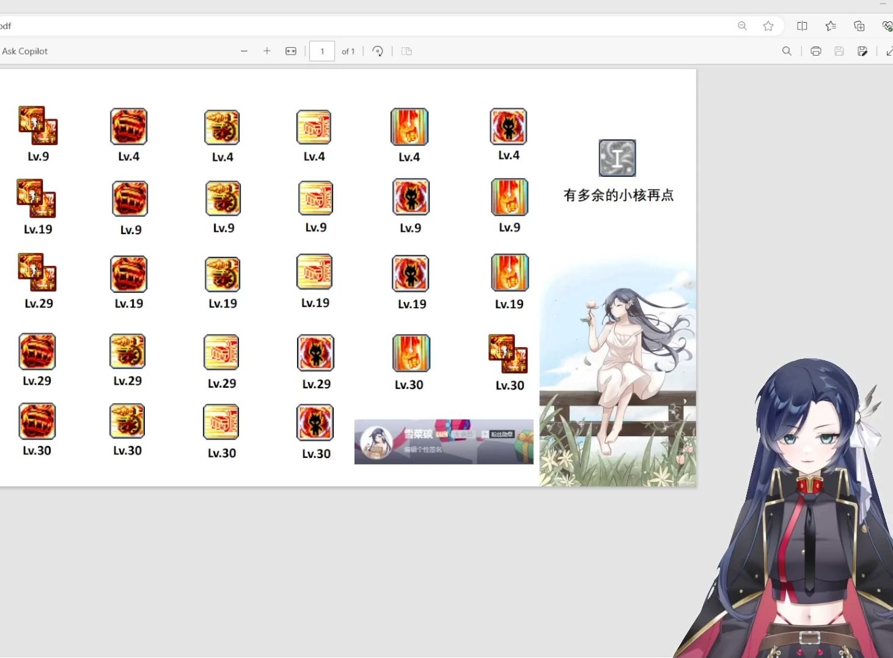Toggle fit to width in the PDF toolbar
Viewport: 893px width, 658px height.
click(291, 51)
